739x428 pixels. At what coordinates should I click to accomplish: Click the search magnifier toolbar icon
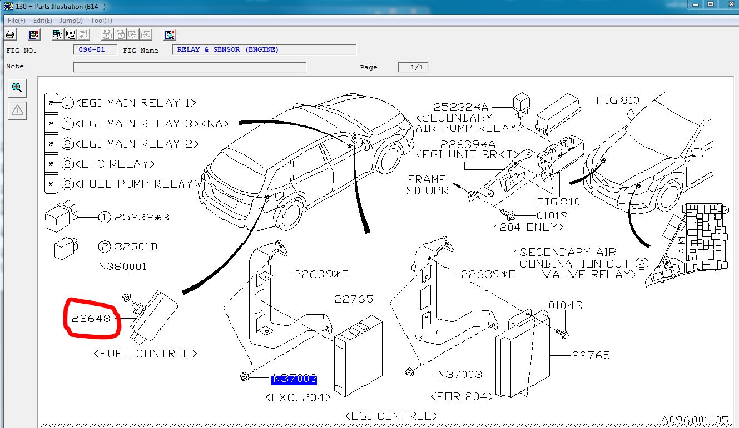tap(170, 35)
